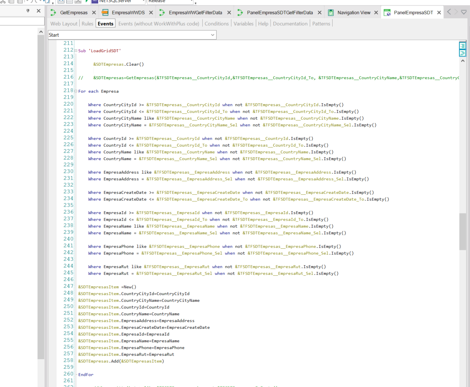Screen dimensions: 470x387
Task: Pin the left side panel
Action: [x=28, y=11]
